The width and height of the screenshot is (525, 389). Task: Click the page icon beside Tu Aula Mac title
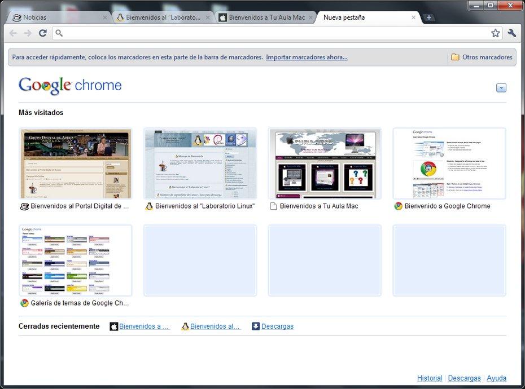pyautogui.click(x=274, y=206)
